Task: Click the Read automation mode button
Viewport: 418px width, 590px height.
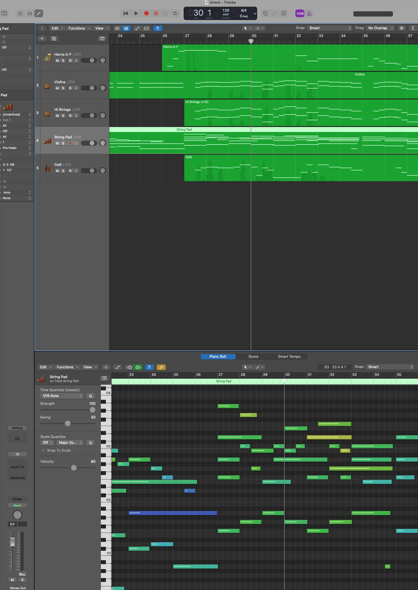Action: click(x=17, y=505)
